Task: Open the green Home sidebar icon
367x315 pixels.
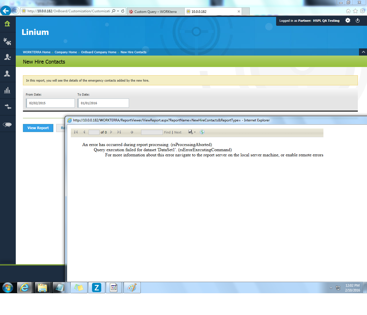Action: [x=7, y=24]
